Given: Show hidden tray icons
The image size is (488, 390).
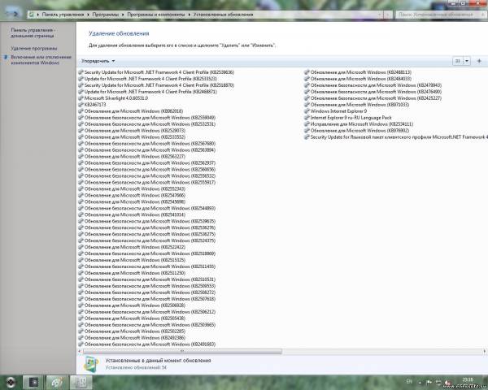Looking at the screenshot, I should [420, 382].
